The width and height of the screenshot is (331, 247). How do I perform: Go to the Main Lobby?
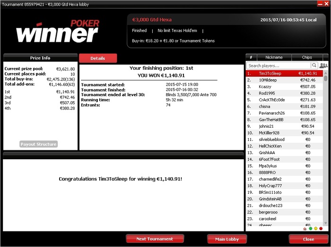(227, 239)
